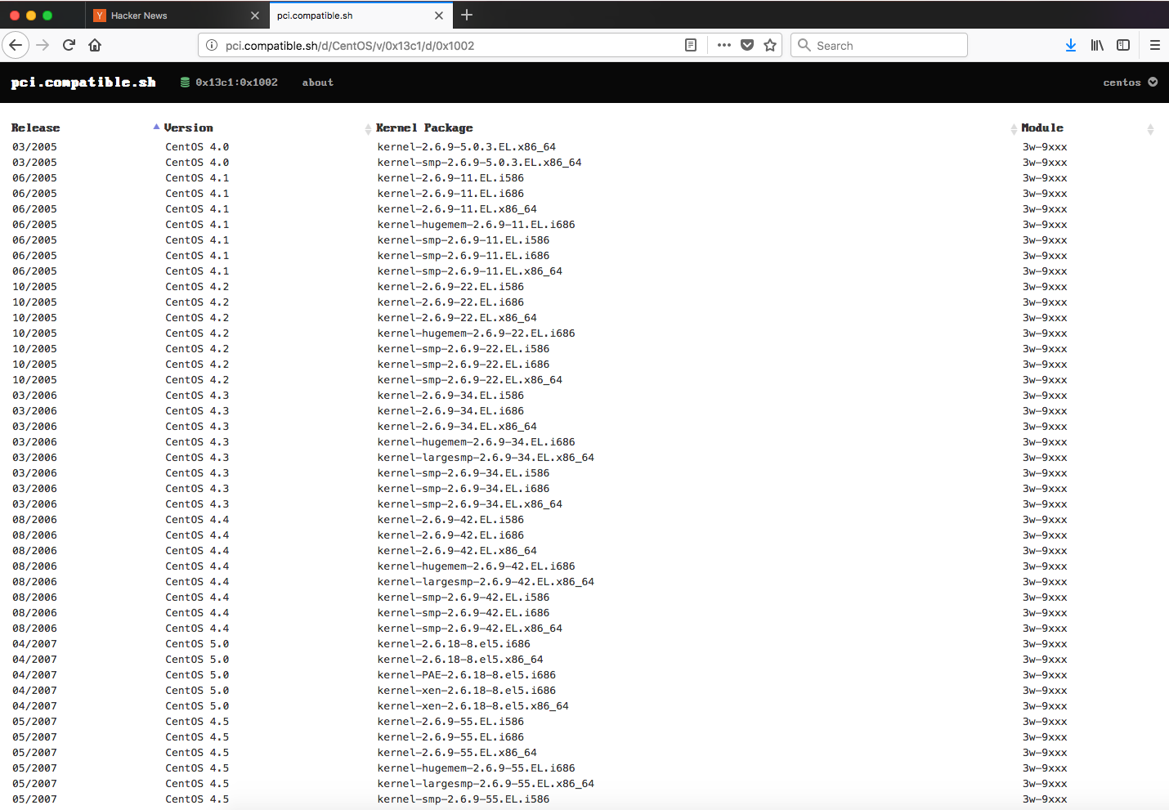Select the pci.compatible.sh tab
The height and width of the screenshot is (810, 1169).
click(360, 16)
